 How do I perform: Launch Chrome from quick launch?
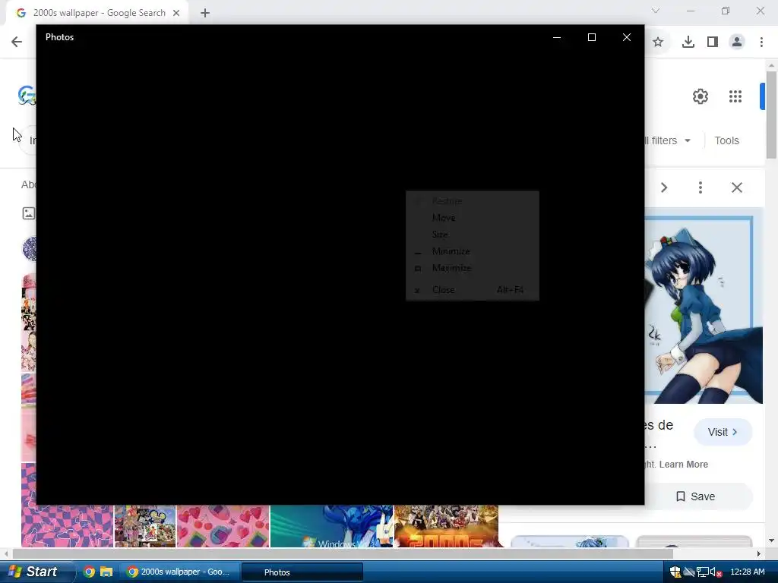(x=90, y=572)
